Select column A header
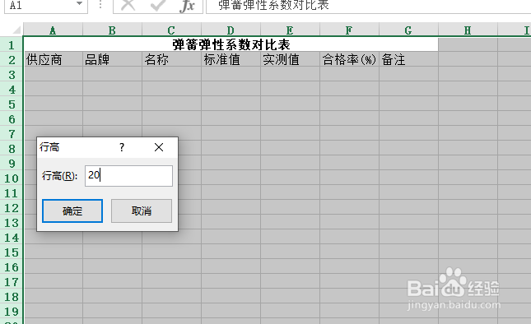531x324 pixels. pos(53,30)
